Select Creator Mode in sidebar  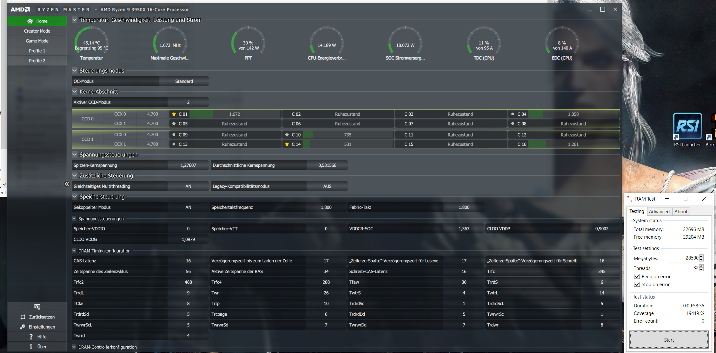(37, 31)
